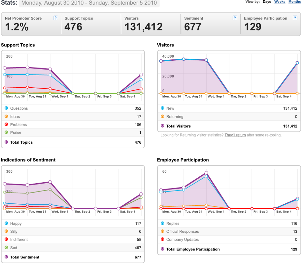Click the Replies row value 116
The height and width of the screenshot is (265, 302).
point(294,223)
